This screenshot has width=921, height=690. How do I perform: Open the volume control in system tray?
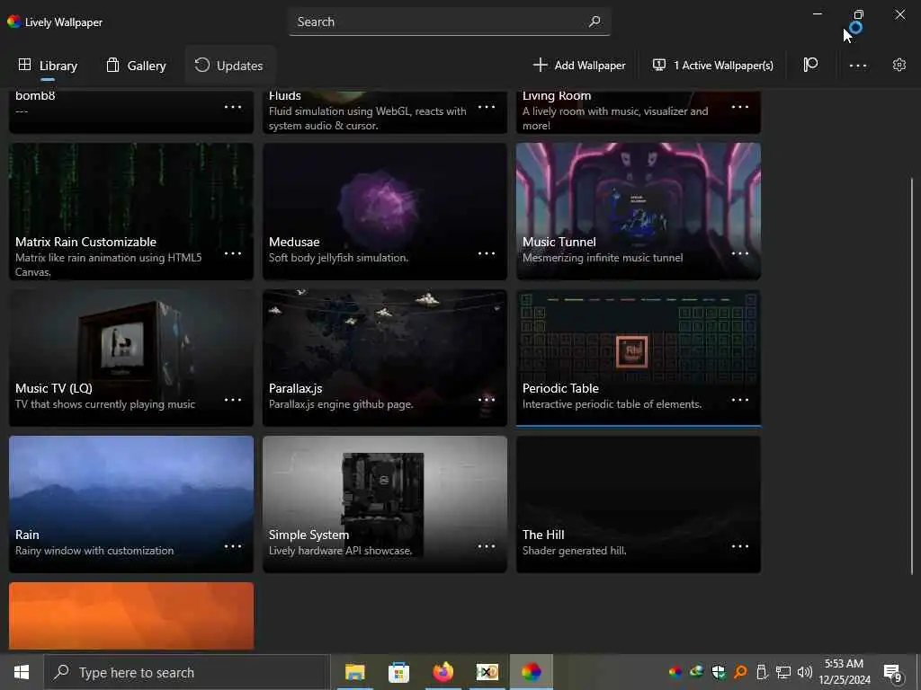click(x=805, y=672)
